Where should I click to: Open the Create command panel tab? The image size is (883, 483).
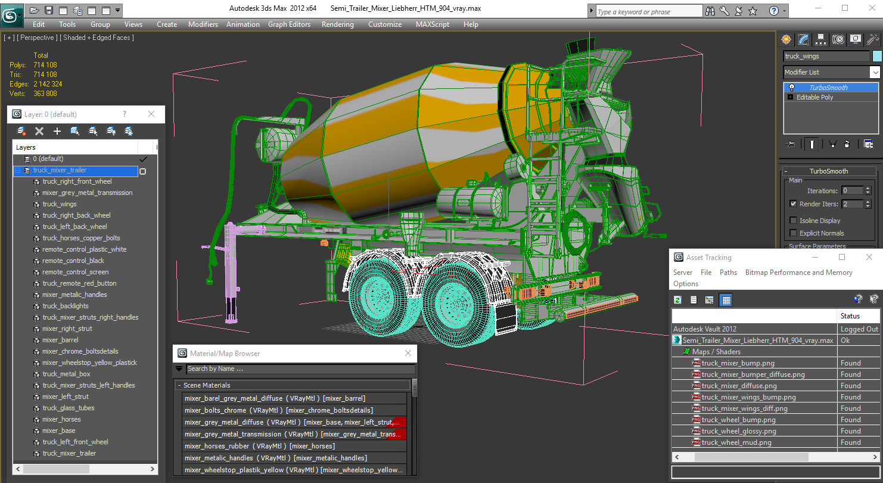tap(786, 39)
